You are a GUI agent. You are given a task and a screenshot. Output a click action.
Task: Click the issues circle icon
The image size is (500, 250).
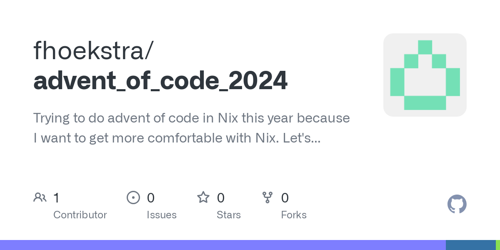pos(133,197)
